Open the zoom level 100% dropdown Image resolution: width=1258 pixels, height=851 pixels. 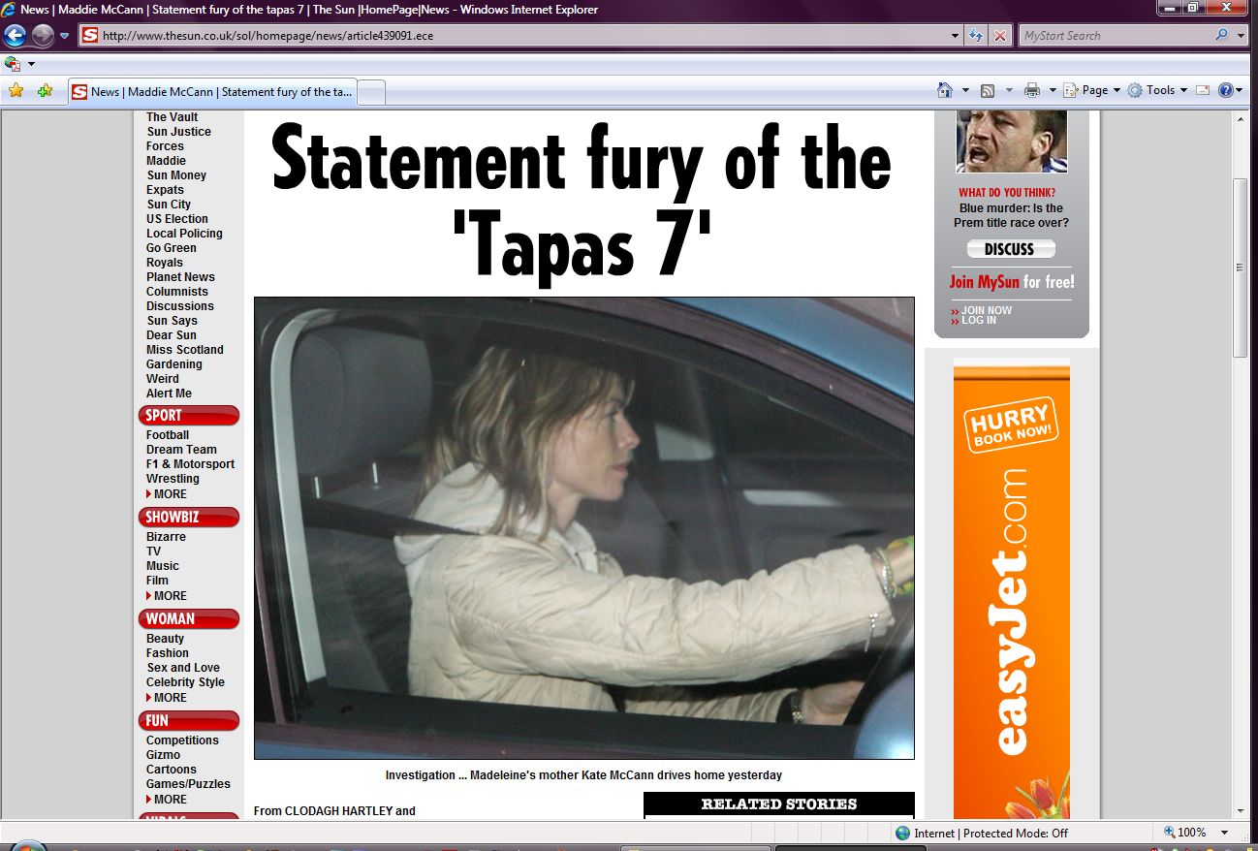[x=1225, y=833]
